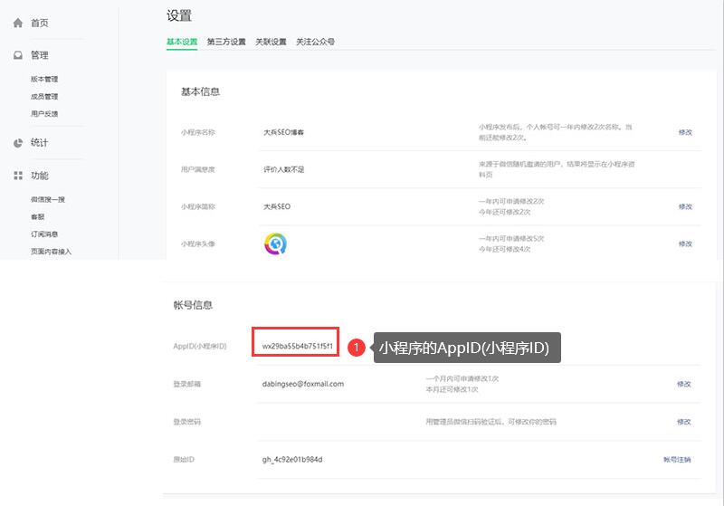The height and width of the screenshot is (506, 724).
Task: Switch to the 基本设置 tab
Action: [x=182, y=42]
